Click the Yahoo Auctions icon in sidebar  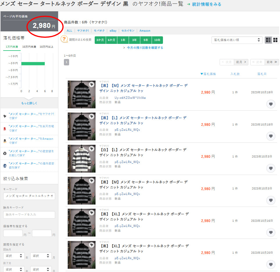[x=5, y=116]
